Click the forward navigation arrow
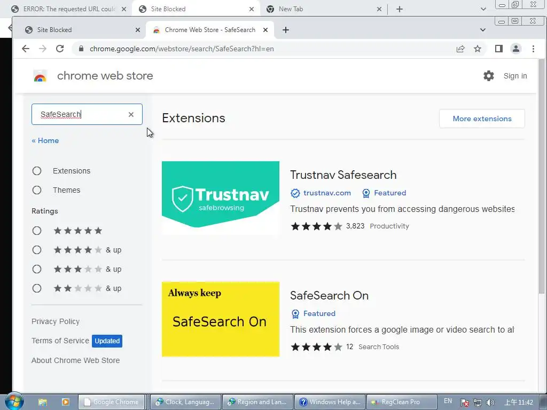 click(x=43, y=49)
